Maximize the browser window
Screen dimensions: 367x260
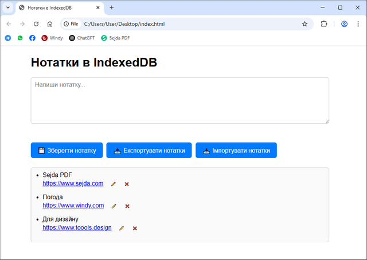340,7
